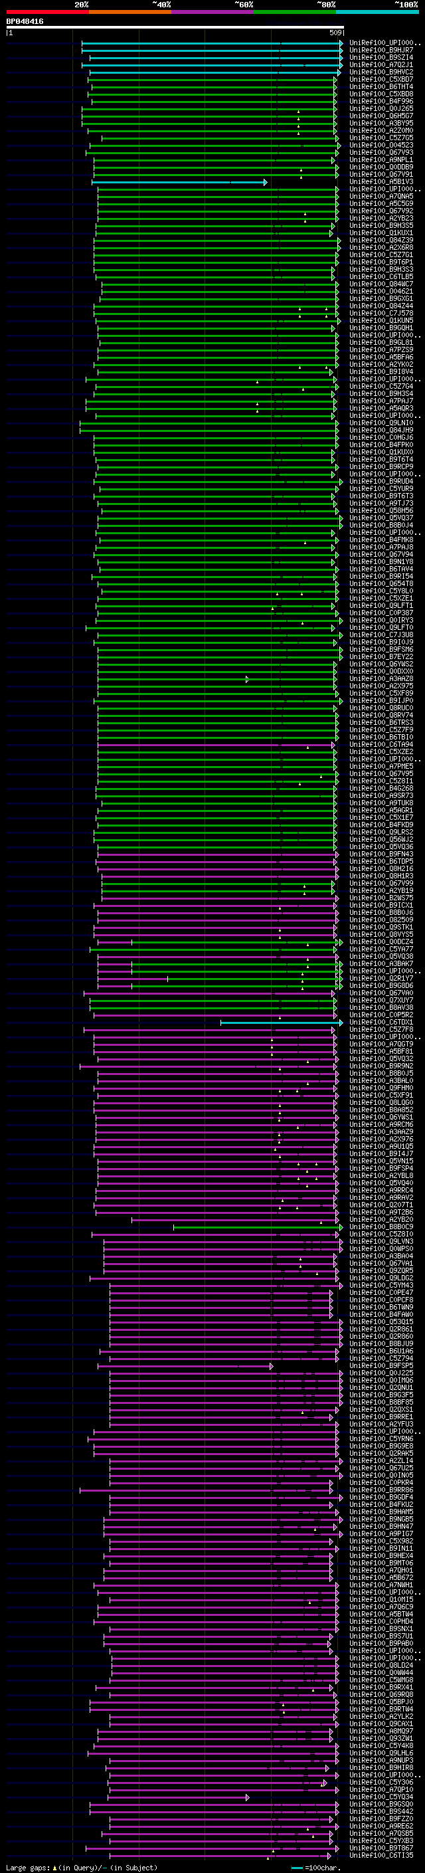Image resolution: width=425 pixels, height=1873 pixels.
Task: Select hit label UniRef100_Q1KUX1
Action: (381, 233)
